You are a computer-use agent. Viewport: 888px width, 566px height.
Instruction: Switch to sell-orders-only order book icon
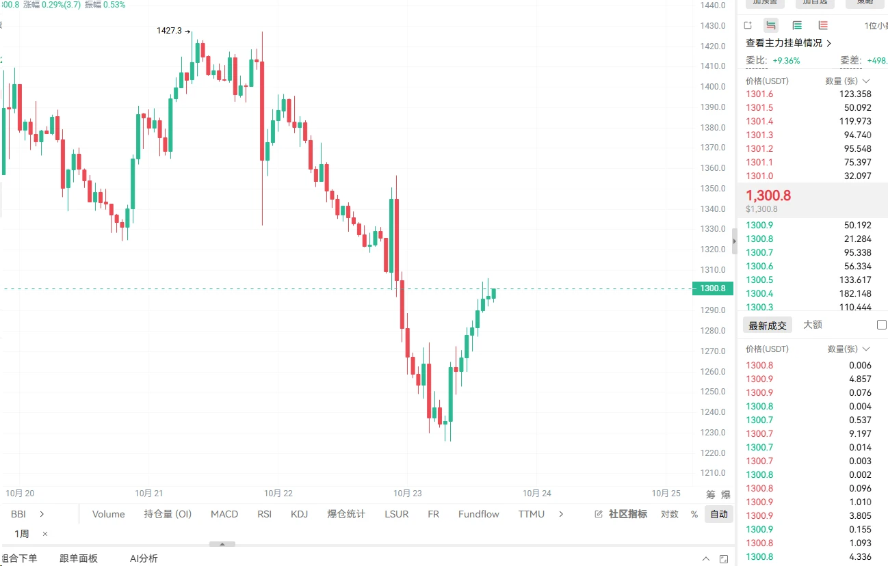(x=823, y=25)
